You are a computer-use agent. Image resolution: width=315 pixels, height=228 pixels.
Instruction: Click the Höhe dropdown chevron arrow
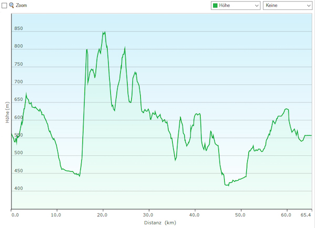click(257, 6)
